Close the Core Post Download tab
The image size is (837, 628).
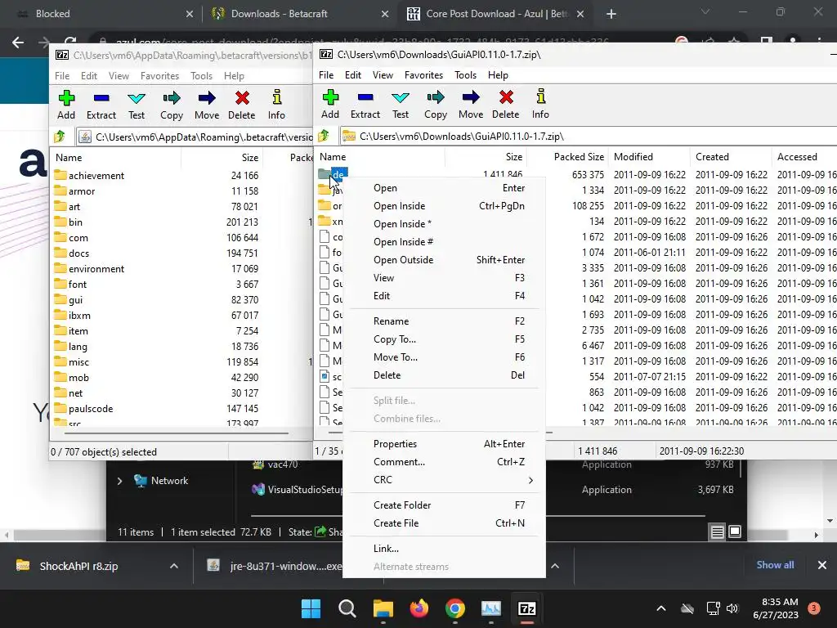580,15
